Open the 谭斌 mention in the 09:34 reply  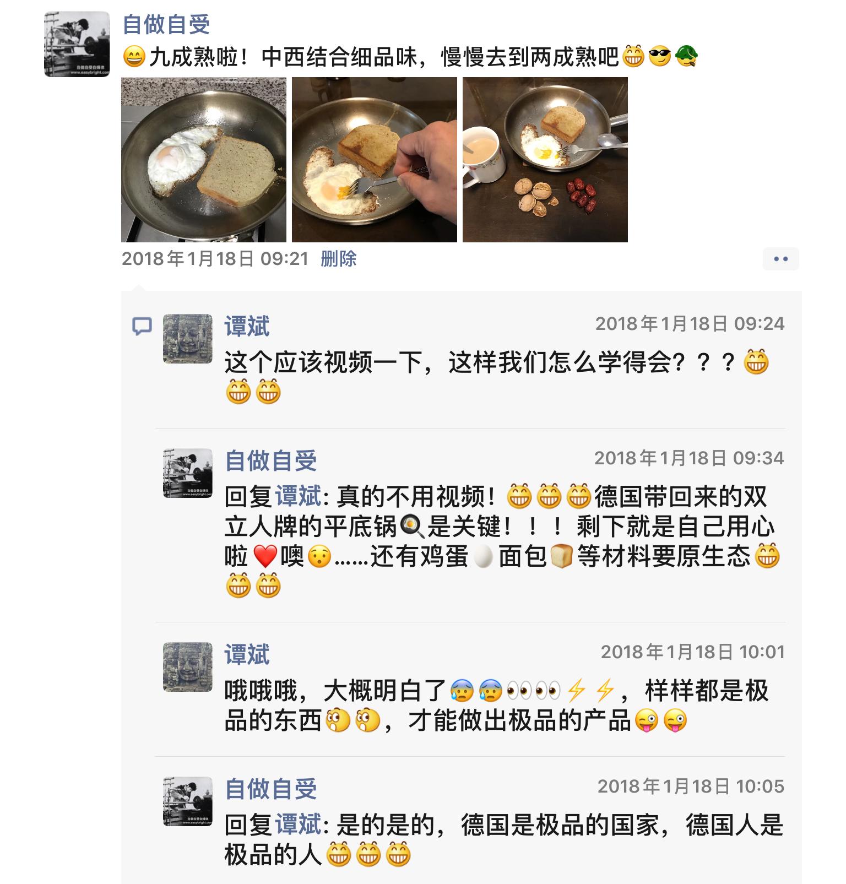(298, 497)
